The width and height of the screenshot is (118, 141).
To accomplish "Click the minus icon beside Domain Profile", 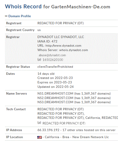I will 6,16.
